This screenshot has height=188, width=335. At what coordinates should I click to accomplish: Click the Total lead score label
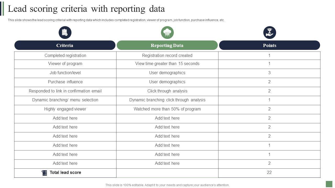(65, 173)
